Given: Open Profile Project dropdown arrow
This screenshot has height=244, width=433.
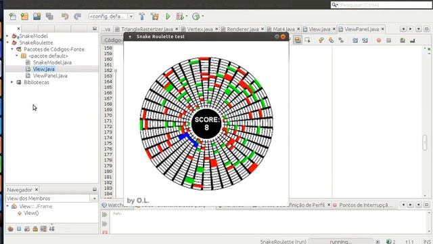Looking at the screenshot, I should pyautogui.click(x=203, y=16).
